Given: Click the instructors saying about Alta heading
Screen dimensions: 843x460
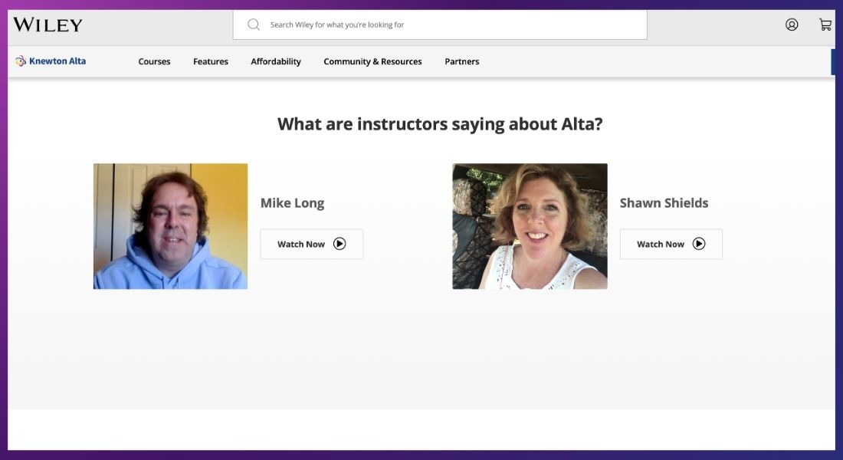Looking at the screenshot, I should [x=440, y=124].
